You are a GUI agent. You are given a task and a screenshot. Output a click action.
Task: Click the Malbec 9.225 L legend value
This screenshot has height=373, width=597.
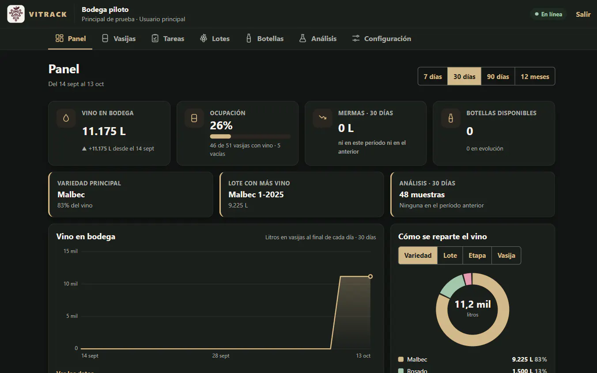click(522, 359)
